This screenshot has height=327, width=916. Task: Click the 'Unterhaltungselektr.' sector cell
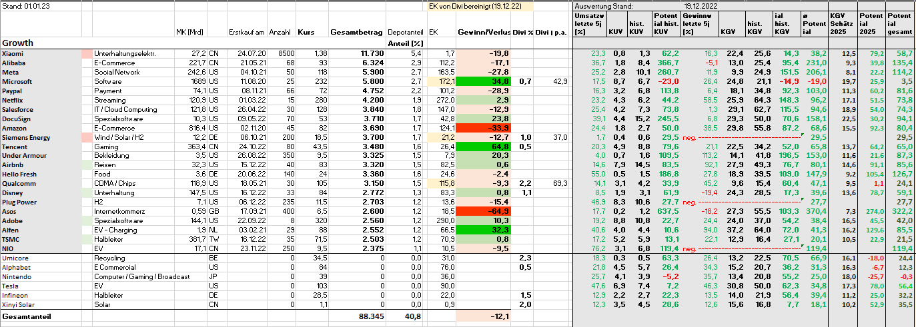point(133,53)
